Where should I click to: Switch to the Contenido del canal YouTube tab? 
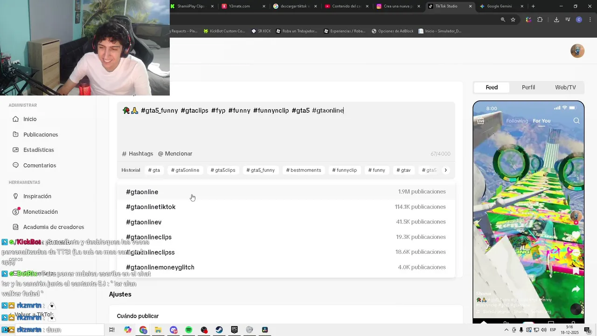346,6
